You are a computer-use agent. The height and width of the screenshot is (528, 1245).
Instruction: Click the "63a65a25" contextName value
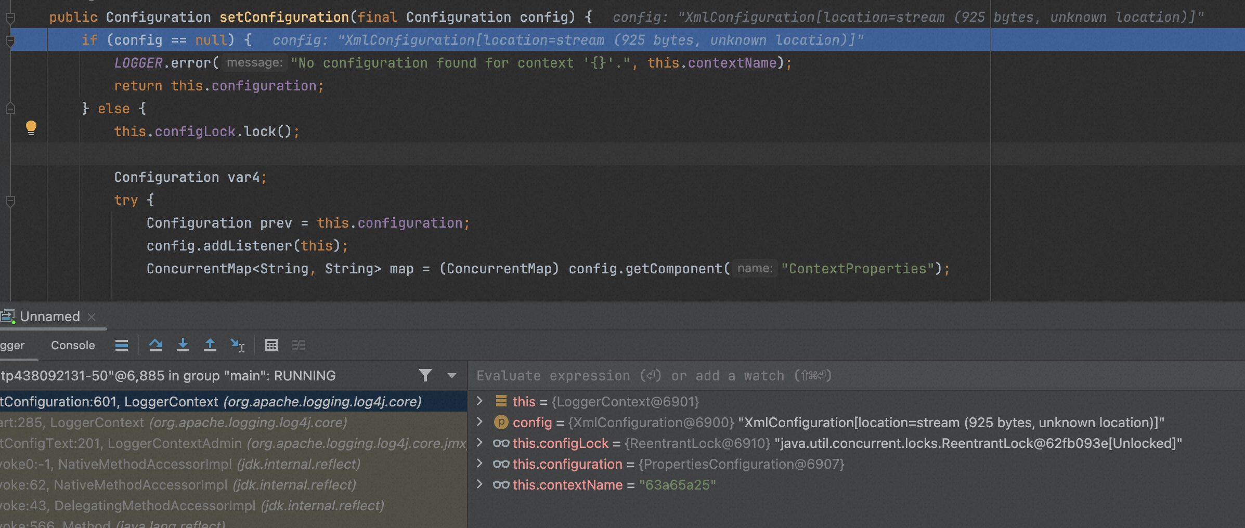678,485
